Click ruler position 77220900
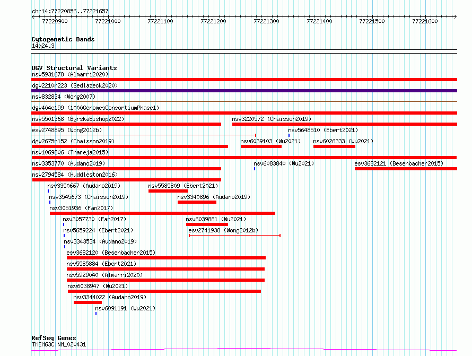472x356 pixels. (55, 21)
